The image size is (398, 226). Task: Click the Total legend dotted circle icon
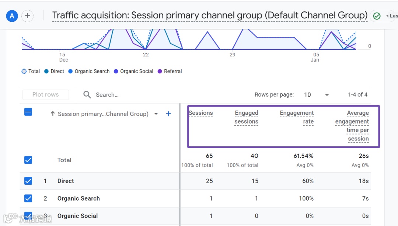(24, 72)
